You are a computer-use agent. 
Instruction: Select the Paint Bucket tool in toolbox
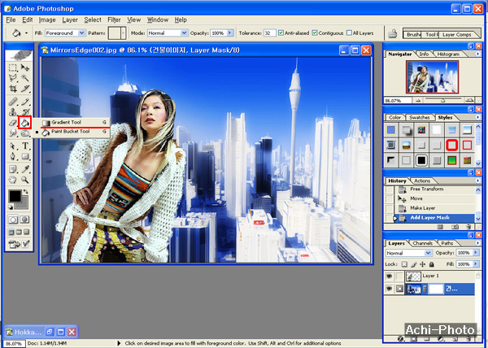click(25, 123)
